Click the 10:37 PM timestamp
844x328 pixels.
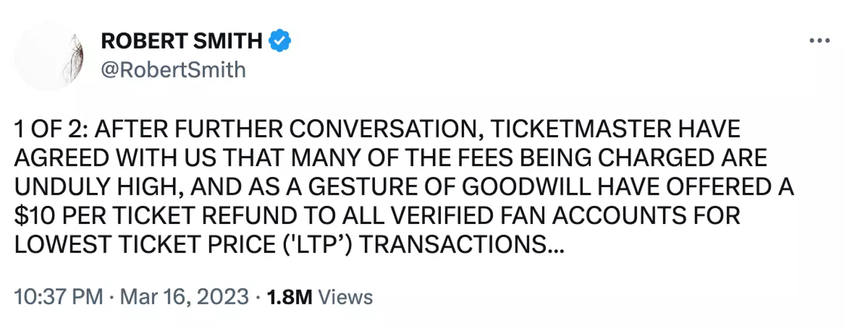[59, 296]
